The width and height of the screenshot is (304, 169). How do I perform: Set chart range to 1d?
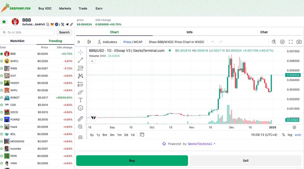pos(132,135)
